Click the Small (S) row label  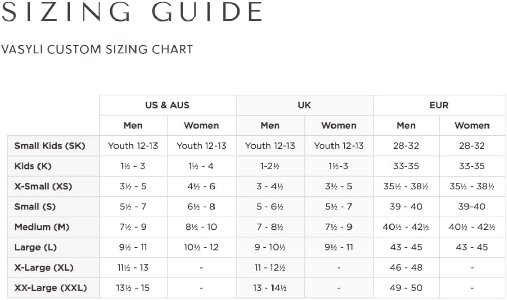(35, 207)
